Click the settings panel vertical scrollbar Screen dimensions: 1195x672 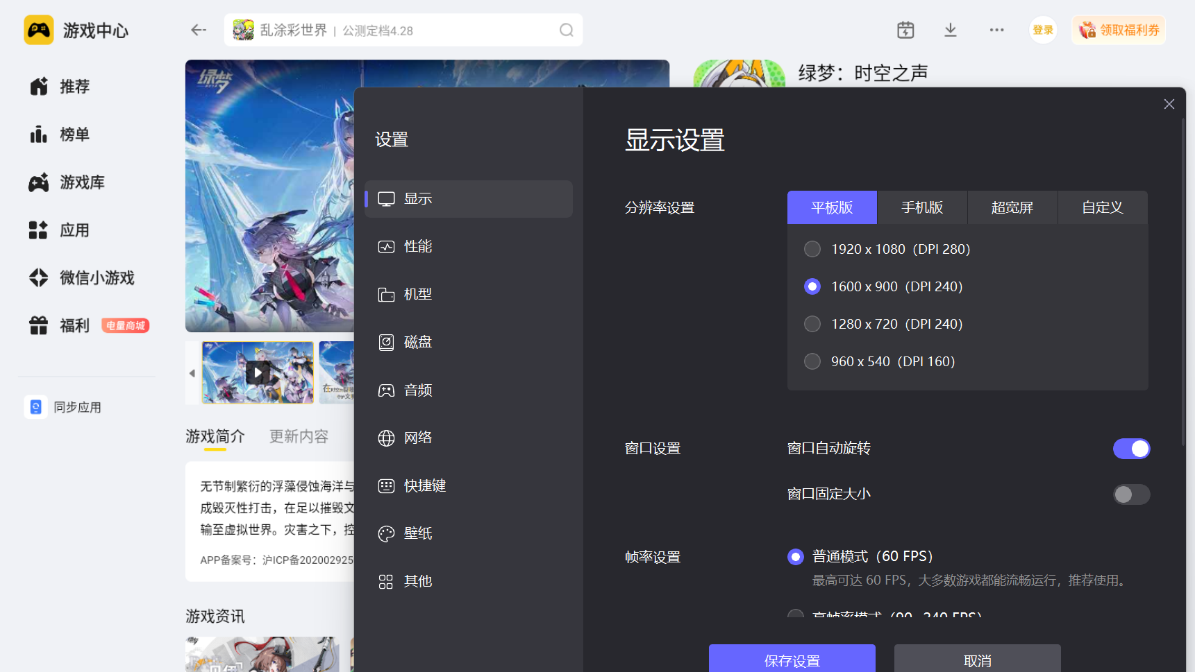click(1183, 277)
